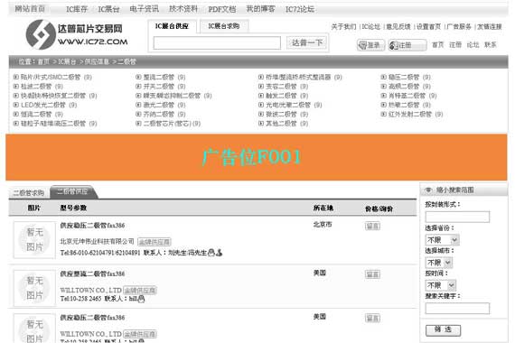Screen dimensions: 515x343
Task: Click 暂无图片 thumbnail of 北京市 listing
Action: point(34,240)
